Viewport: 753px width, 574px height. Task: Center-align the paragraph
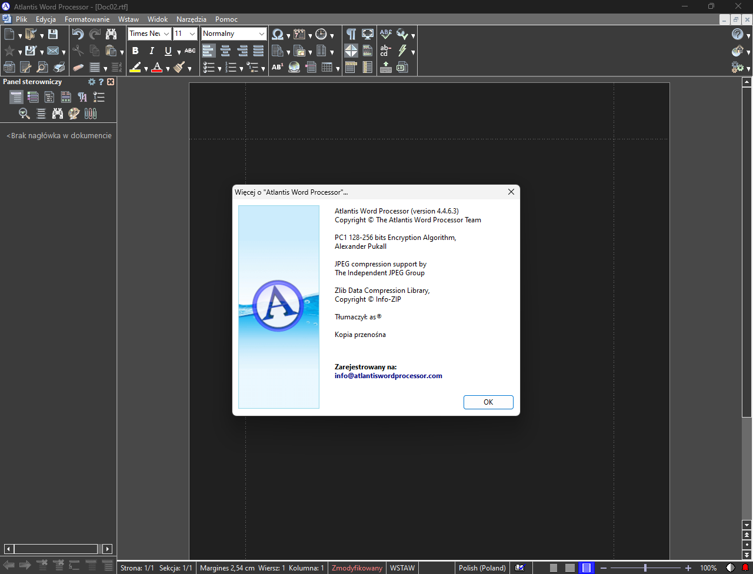[x=225, y=51]
